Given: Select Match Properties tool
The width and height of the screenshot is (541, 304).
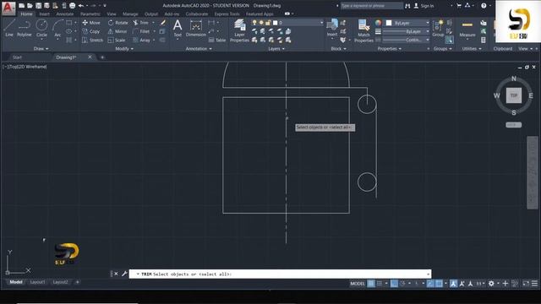Looking at the screenshot, I should point(363,31).
